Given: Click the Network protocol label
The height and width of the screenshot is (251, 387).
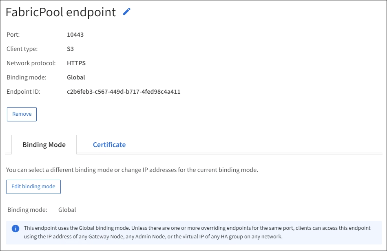Looking at the screenshot, I should pos(31,63).
